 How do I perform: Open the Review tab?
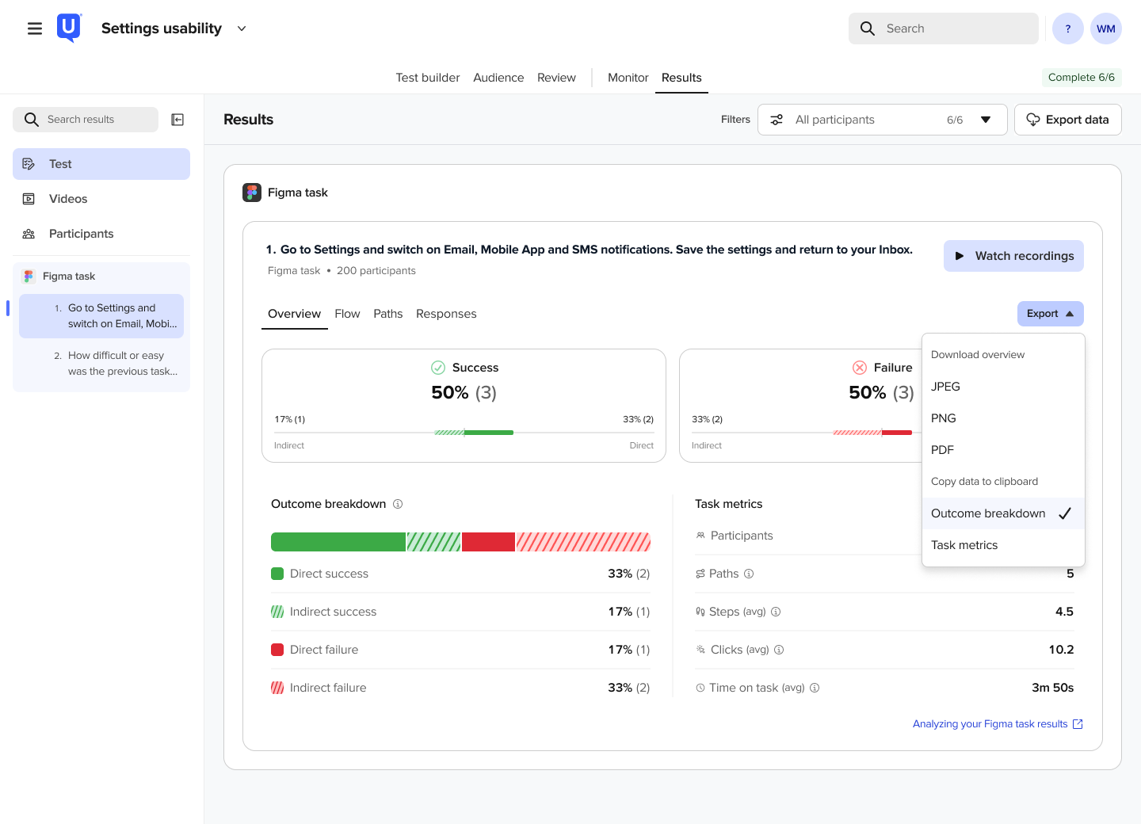click(x=556, y=78)
